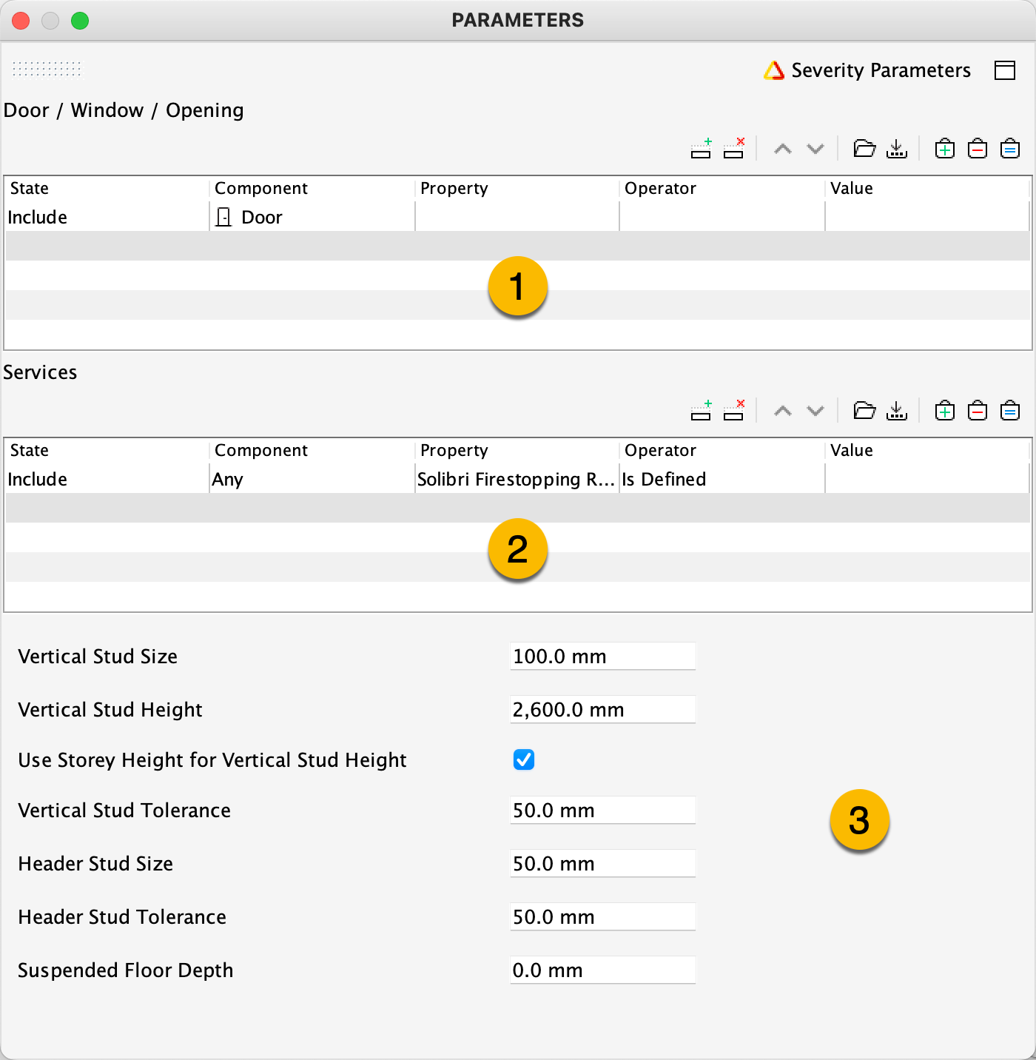
Task: Select the Any component cell in Services
Action: (x=312, y=479)
